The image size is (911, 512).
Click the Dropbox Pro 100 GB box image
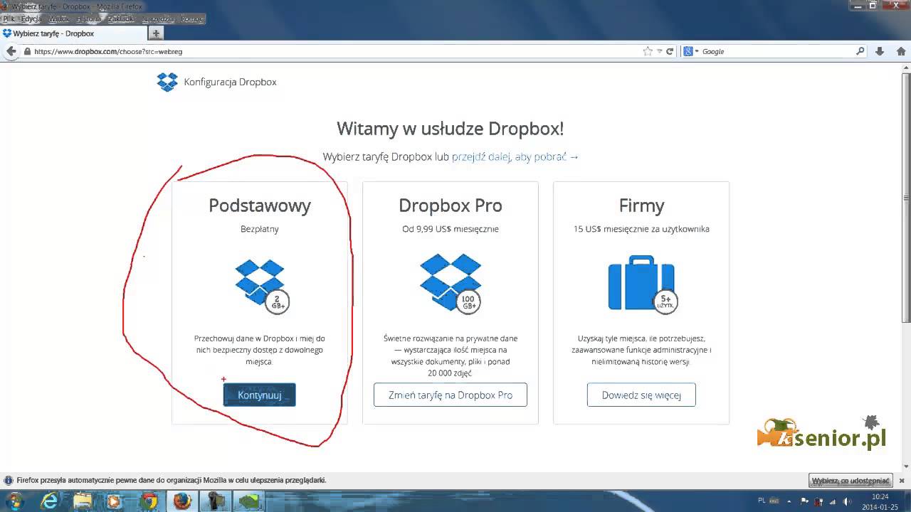(452, 283)
